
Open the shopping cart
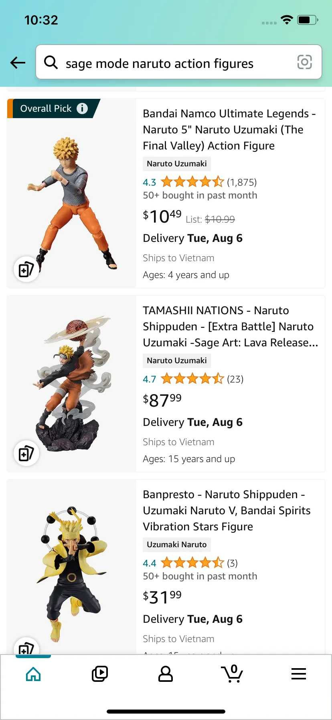pyautogui.click(x=232, y=674)
